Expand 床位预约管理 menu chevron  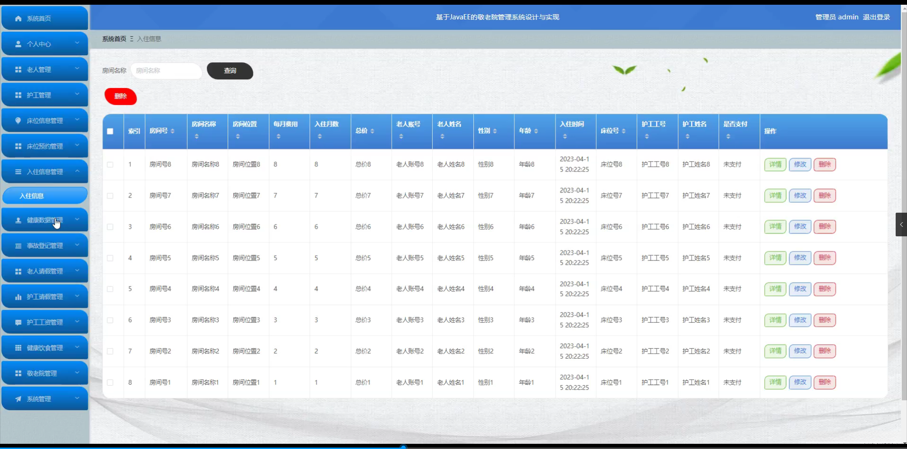coord(77,145)
